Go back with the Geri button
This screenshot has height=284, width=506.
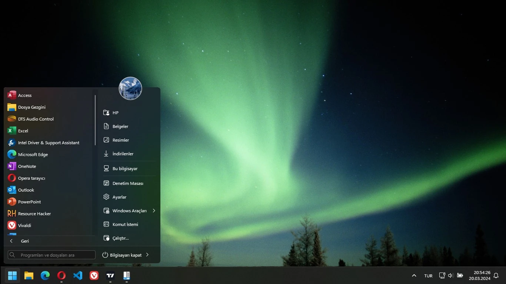[x=50, y=241]
